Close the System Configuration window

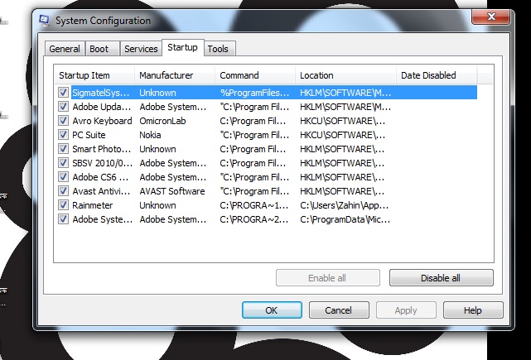click(x=491, y=17)
